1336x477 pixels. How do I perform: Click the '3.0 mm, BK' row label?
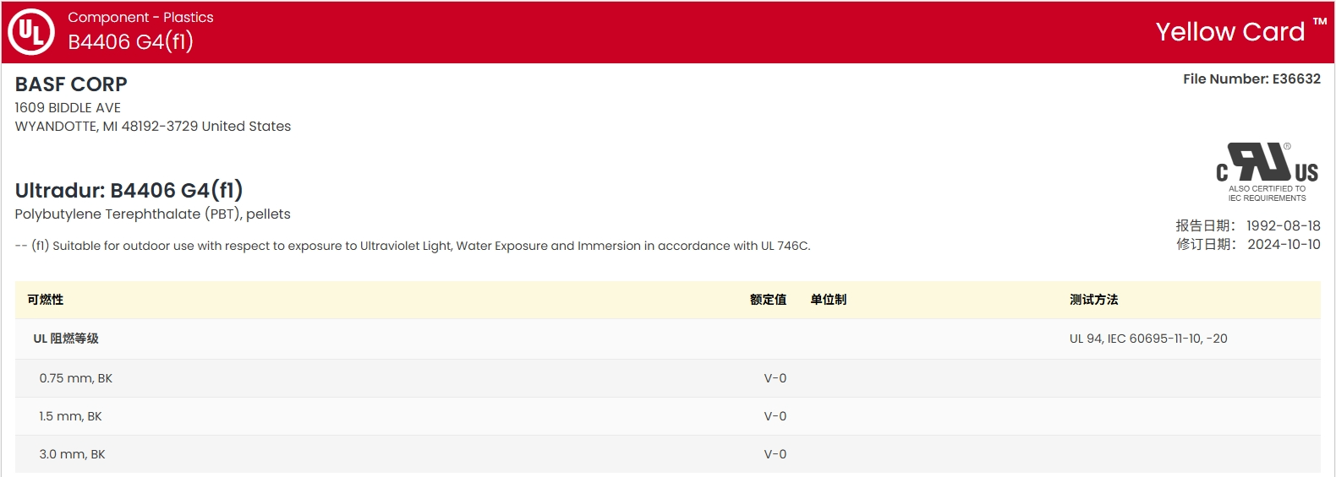(x=72, y=454)
